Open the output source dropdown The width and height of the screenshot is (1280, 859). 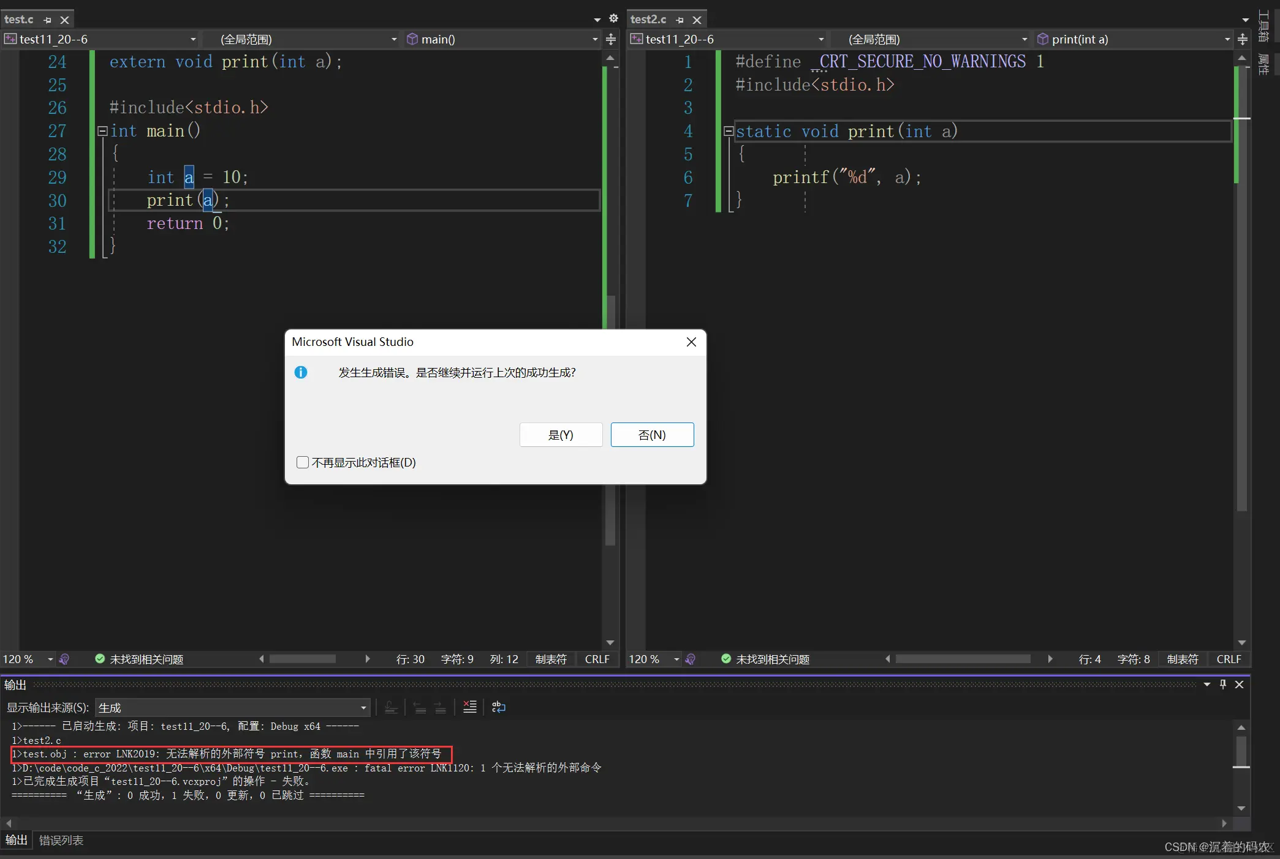coord(363,708)
